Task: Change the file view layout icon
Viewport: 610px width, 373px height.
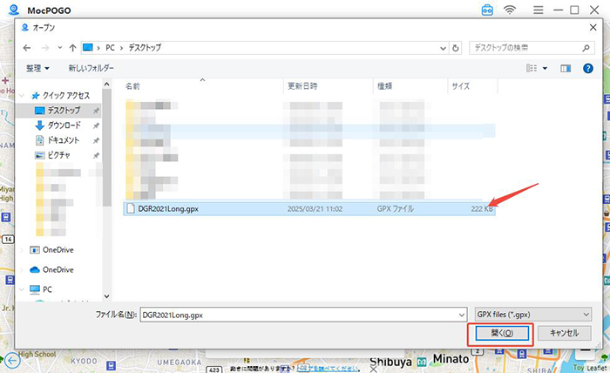Action: 532,69
